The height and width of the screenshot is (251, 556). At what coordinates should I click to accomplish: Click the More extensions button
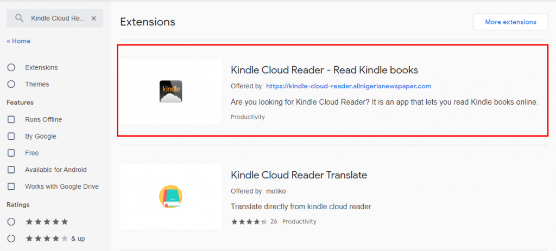click(x=510, y=22)
